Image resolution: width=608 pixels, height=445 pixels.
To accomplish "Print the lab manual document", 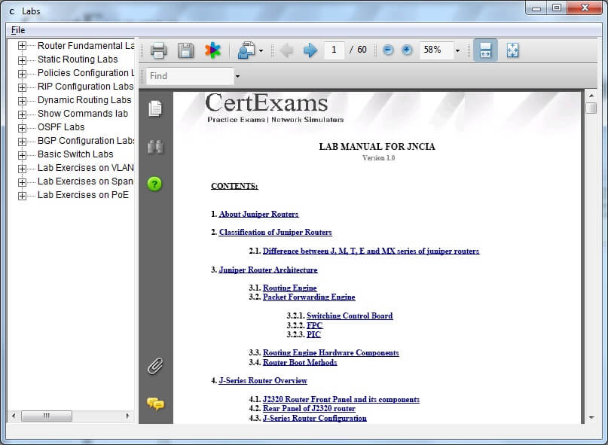I will pyautogui.click(x=158, y=50).
